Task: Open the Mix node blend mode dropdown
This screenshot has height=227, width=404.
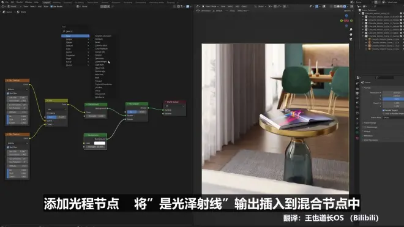Action: 56,110
